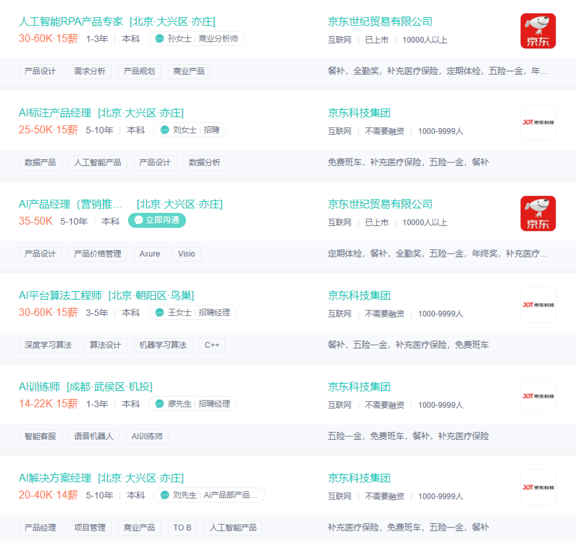Screen dimensions: 576x541
Task: Click the 产品价格管理 tag
Action: pos(98,254)
